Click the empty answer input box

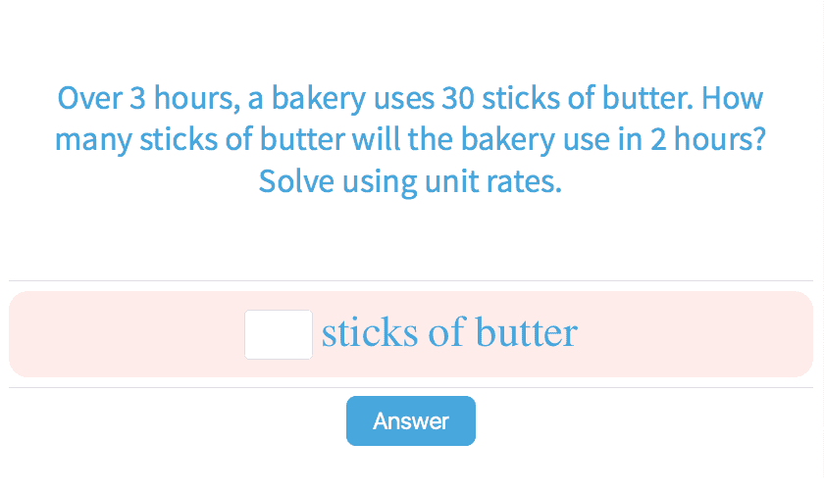coord(279,334)
